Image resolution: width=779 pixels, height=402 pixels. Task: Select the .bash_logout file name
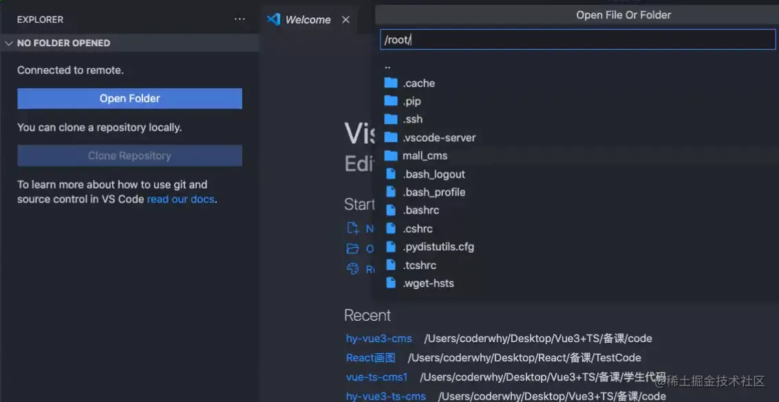click(x=434, y=174)
